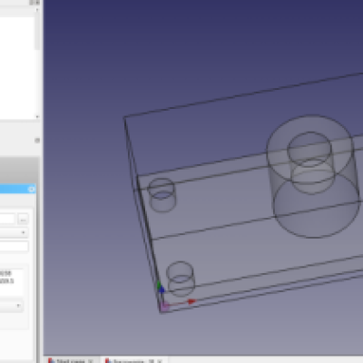Close the second bottom document tab
This screenshot has width=363, height=363.
160,361
